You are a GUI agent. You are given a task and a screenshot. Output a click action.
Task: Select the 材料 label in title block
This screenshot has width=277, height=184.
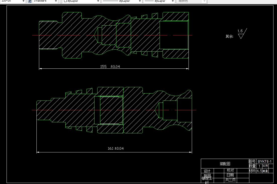[x=252, y=171]
